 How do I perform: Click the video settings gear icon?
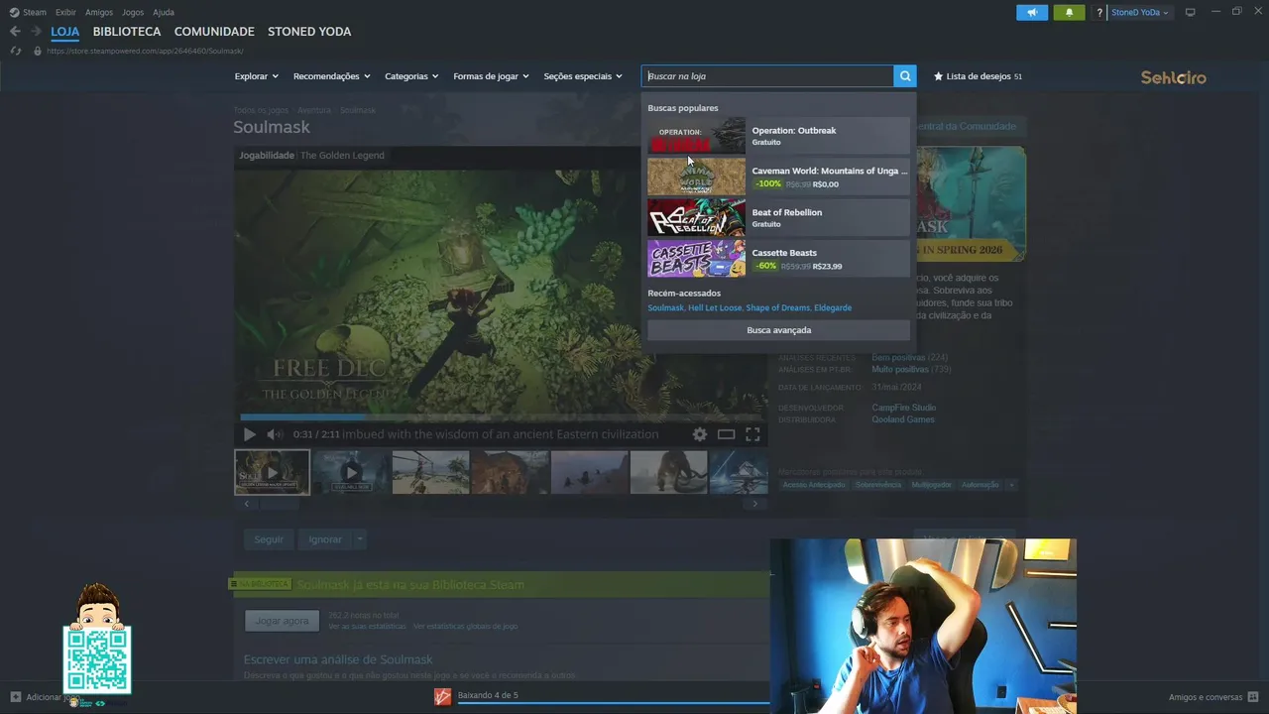[700, 434]
